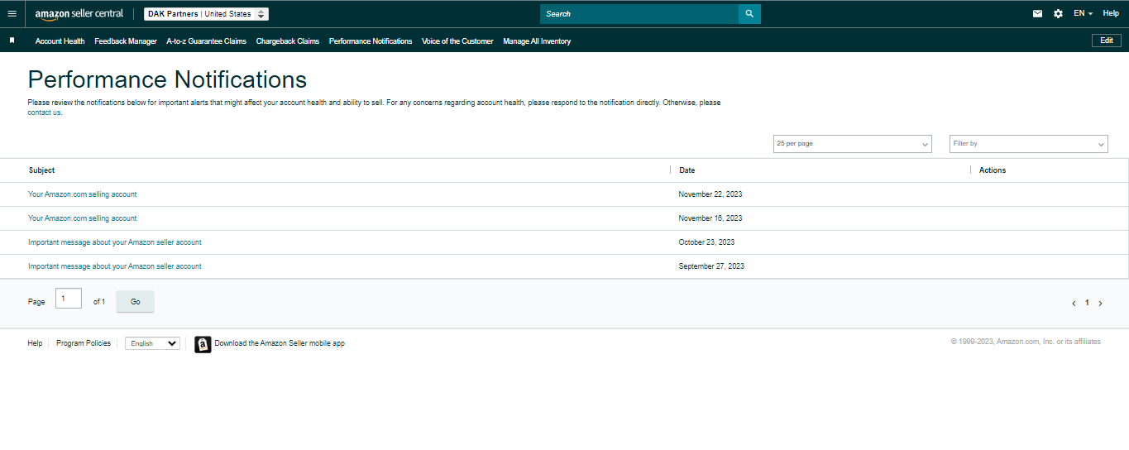Image resolution: width=1129 pixels, height=450 pixels.
Task: Select page 1 in pagination
Action: (1087, 303)
